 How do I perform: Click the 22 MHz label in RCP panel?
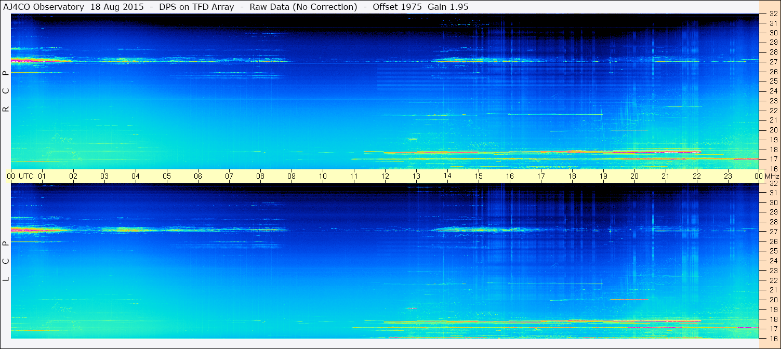(x=773, y=111)
